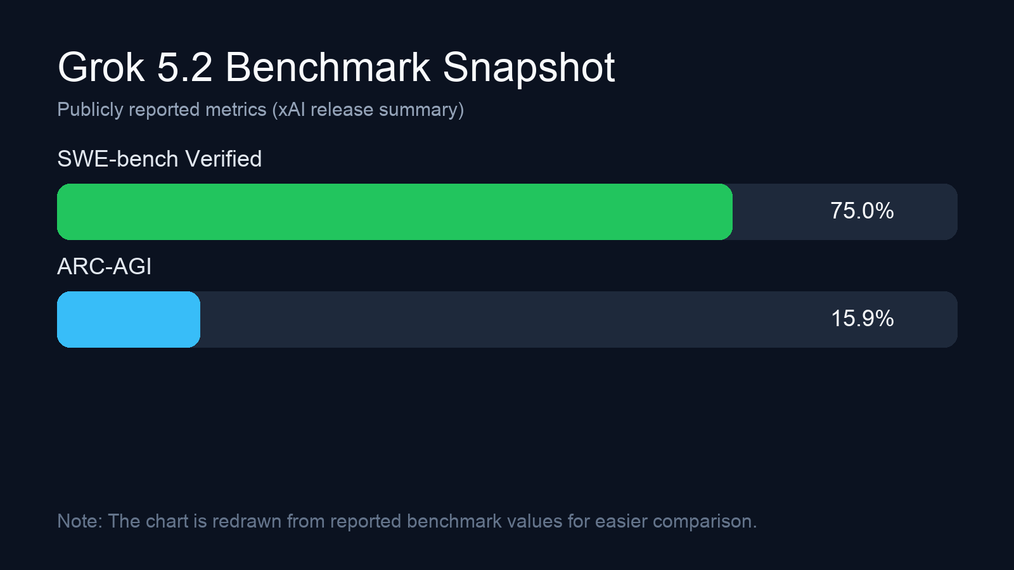This screenshot has width=1014, height=570.
Task: Select the SWE-bench Verified label
Action: pyautogui.click(x=159, y=159)
